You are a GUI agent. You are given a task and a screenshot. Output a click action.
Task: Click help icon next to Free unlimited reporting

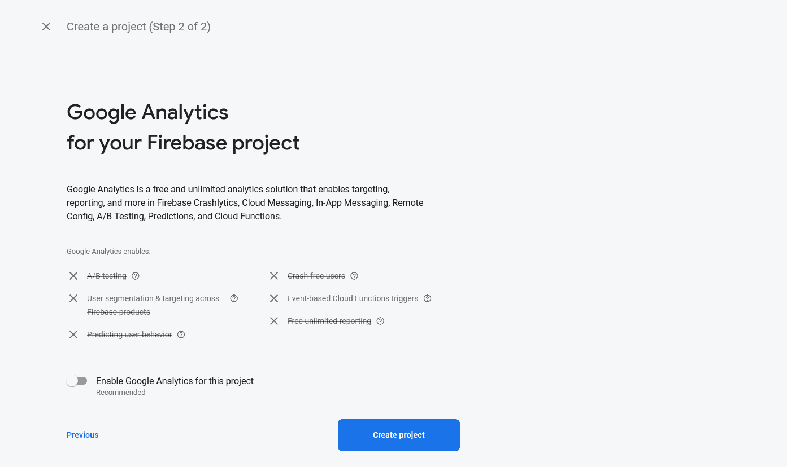(x=380, y=321)
